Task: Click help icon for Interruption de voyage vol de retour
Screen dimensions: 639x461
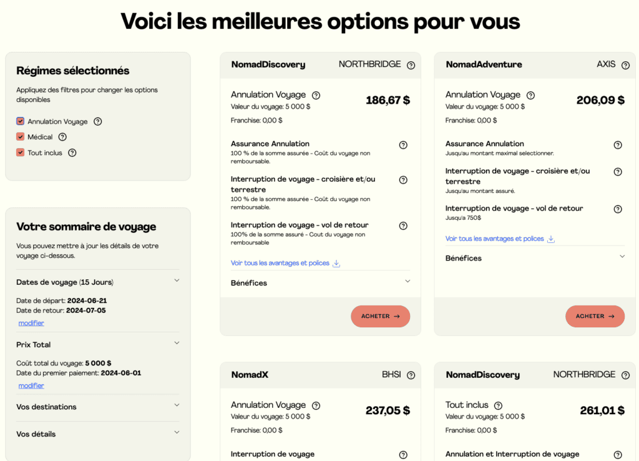Action: click(403, 226)
